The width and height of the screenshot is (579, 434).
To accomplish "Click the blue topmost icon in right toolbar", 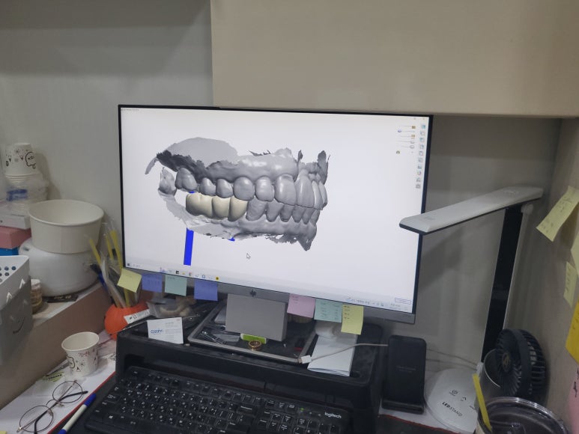I will point(423,127).
